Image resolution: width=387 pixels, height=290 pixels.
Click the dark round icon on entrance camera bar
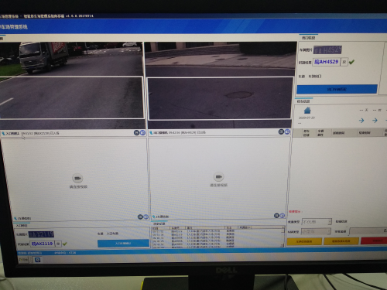pos(136,132)
